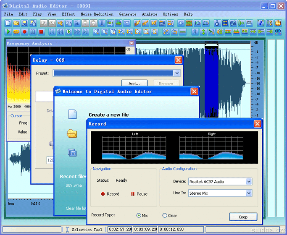287x235 pixels.
Task: Expand the Device dropdown in Record dialog
Action: [x=249, y=182]
